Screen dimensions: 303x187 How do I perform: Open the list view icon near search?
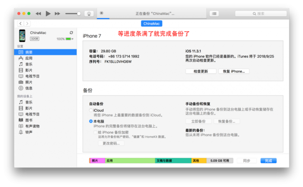click(x=214, y=14)
